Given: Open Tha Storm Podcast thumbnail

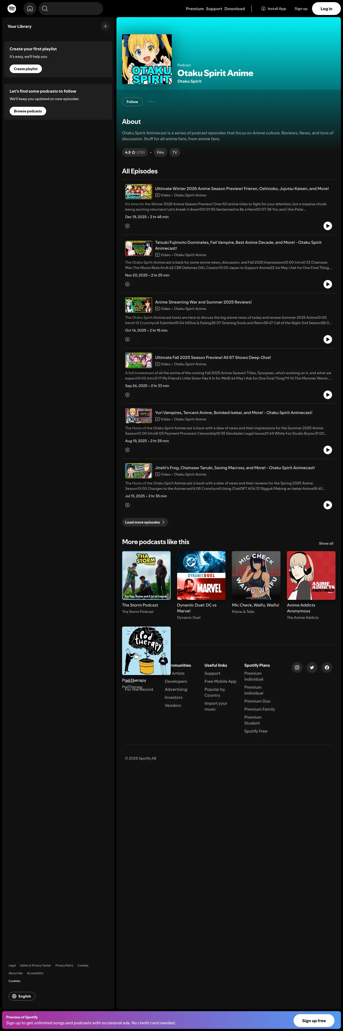Looking at the screenshot, I should point(146,575).
